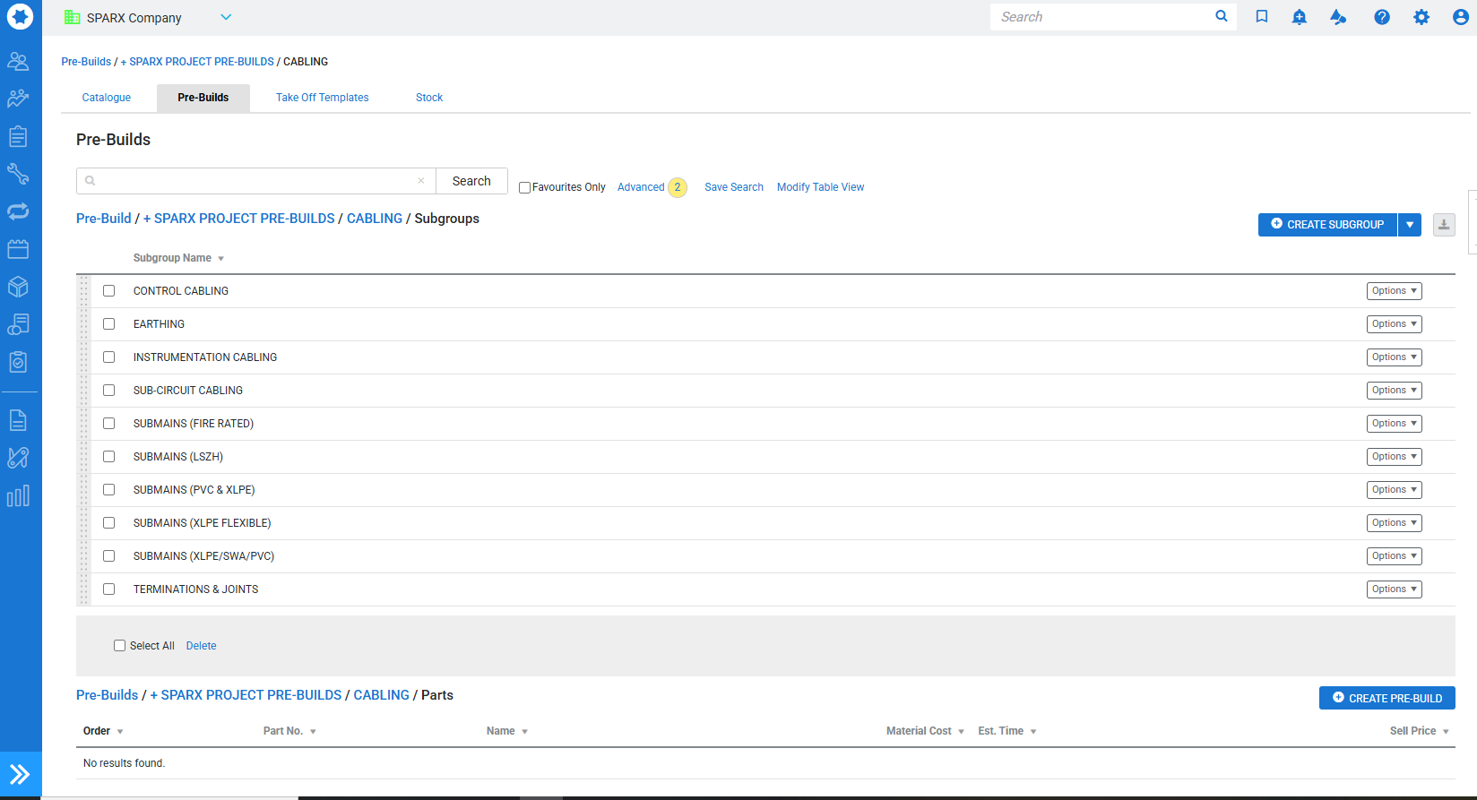
Task: Open the settings gear icon
Action: click(1421, 17)
